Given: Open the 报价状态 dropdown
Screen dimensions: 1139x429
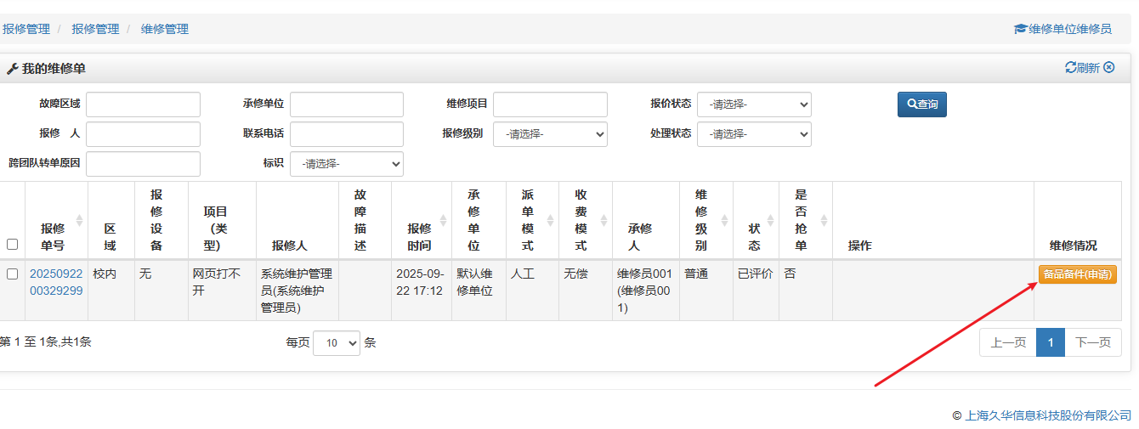Looking at the screenshot, I should [754, 104].
